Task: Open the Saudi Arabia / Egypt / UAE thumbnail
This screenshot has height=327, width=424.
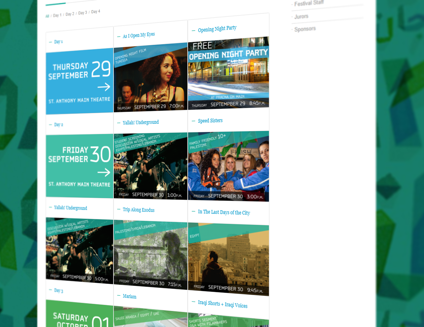Action: (x=150, y=317)
